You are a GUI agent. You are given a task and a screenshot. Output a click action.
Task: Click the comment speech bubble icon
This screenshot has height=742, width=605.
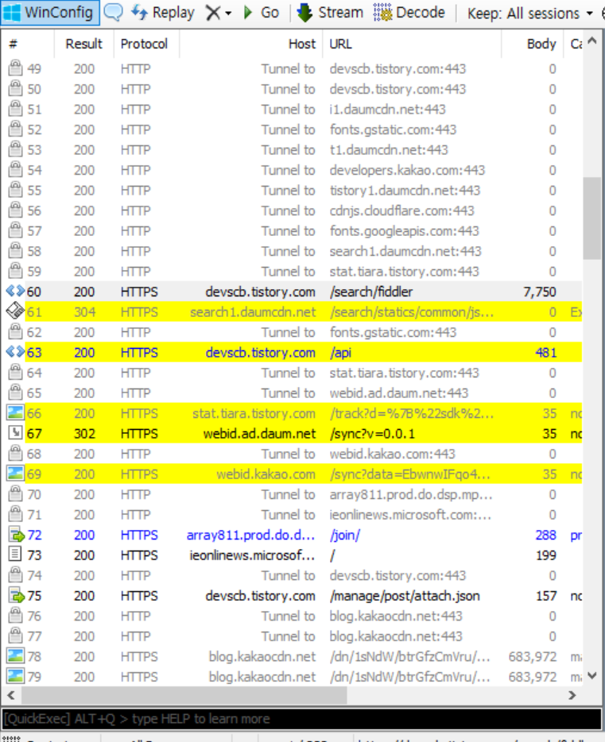click(113, 12)
